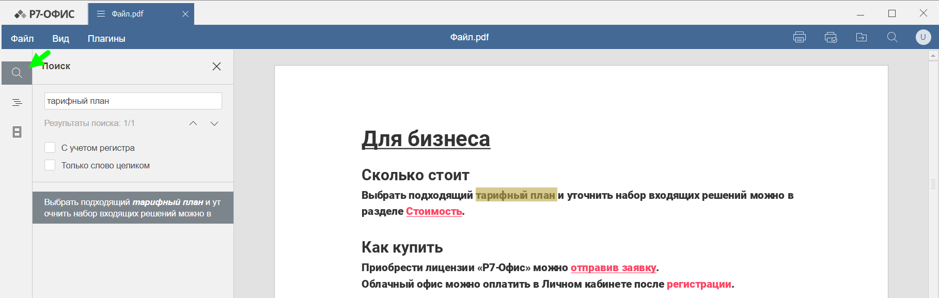Follow the Стоимость link in document

pos(433,211)
